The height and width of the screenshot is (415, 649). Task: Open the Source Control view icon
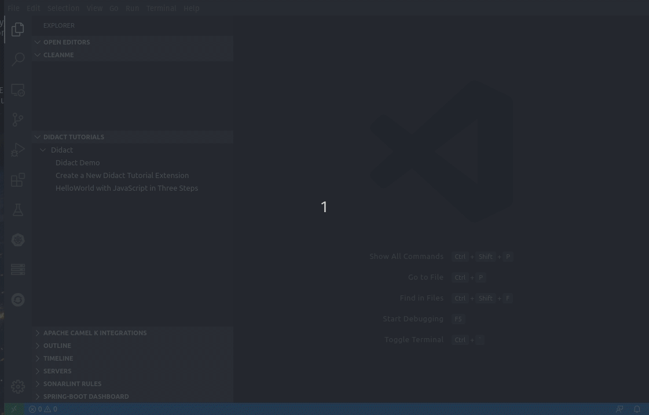click(x=18, y=120)
